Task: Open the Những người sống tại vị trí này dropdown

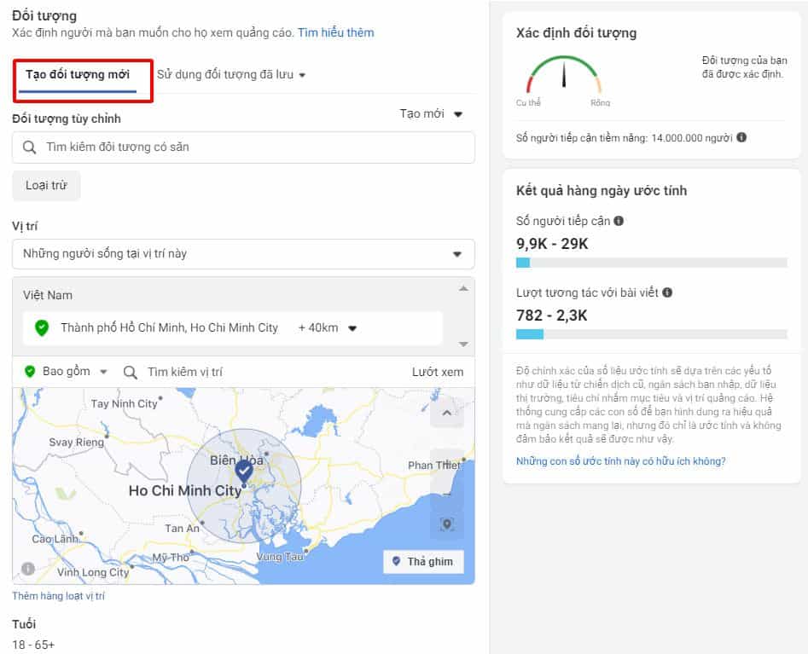Action: pyautogui.click(x=241, y=254)
